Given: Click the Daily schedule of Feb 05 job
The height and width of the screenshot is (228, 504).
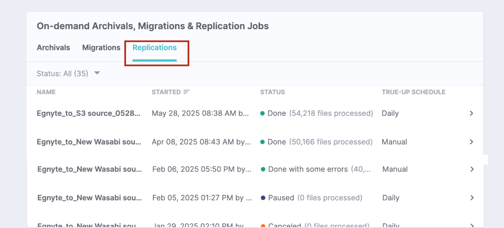Looking at the screenshot, I should 391,198.
